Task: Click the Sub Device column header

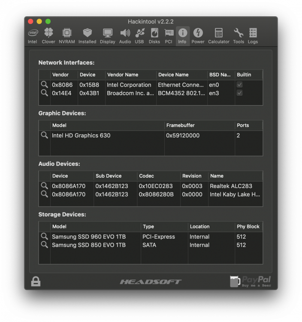Action: [x=115, y=176]
